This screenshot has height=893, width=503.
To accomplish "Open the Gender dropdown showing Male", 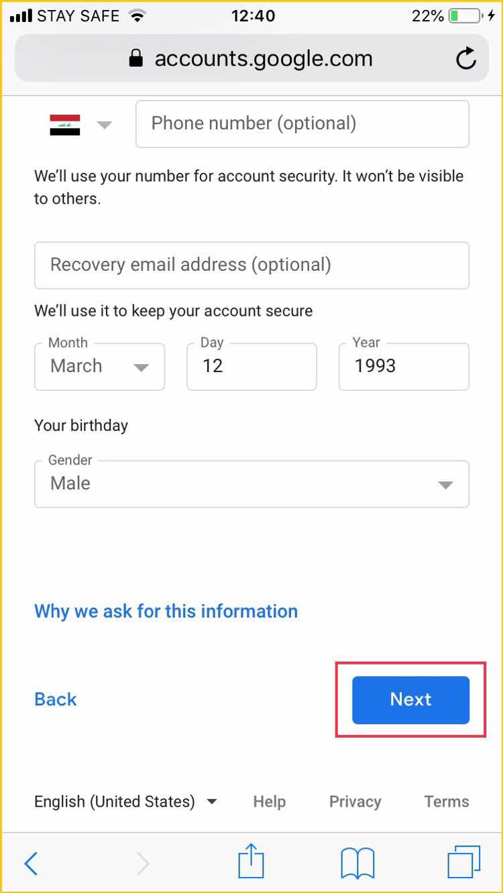I will pos(251,483).
